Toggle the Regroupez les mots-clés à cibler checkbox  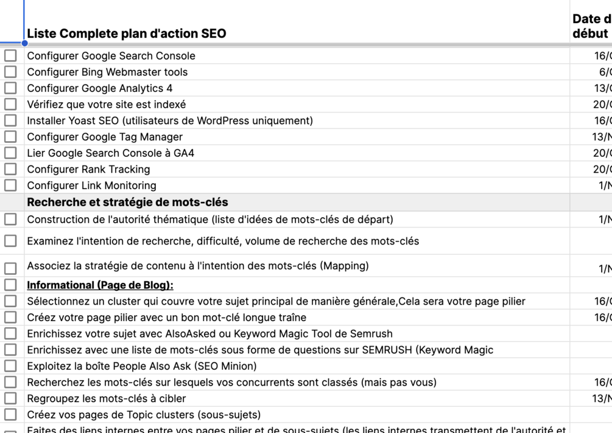(10, 398)
